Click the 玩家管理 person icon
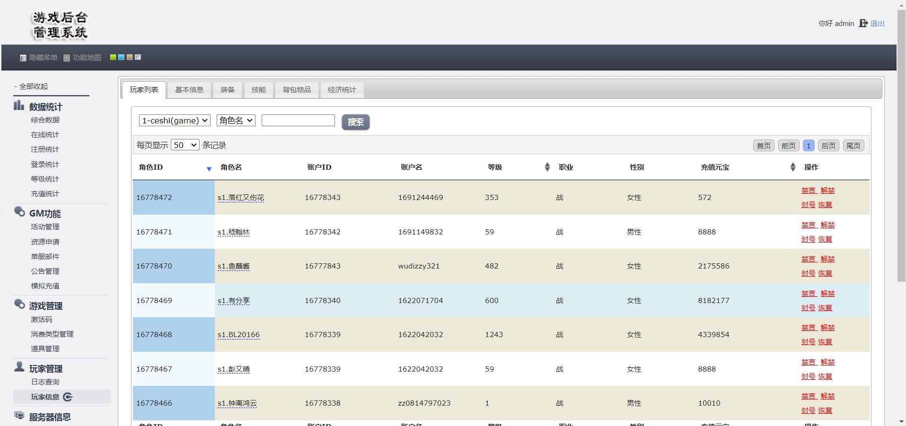This screenshot has height=426, width=906. tap(19, 367)
